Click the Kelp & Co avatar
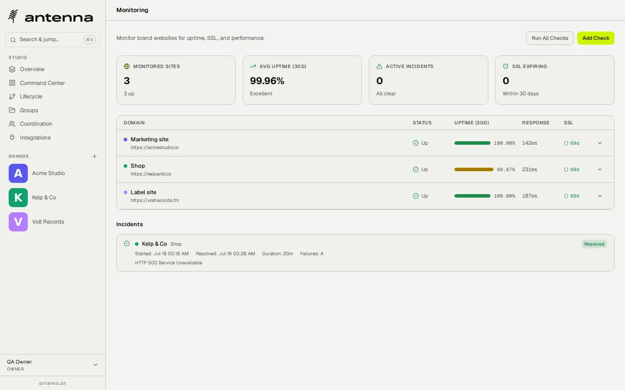The height and width of the screenshot is (390, 625). pos(18,198)
